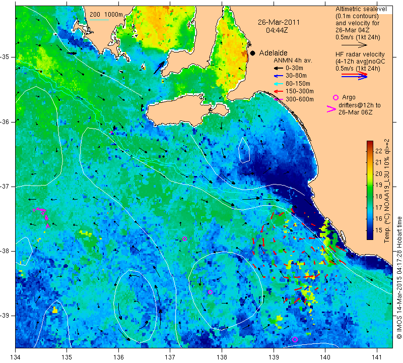The width and height of the screenshot is (403, 363).
Task: Click the '-35' latitude axis label
Action: click(x=5, y=57)
